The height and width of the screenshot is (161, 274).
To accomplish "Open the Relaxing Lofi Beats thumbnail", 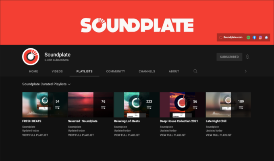I will click(x=137, y=105).
